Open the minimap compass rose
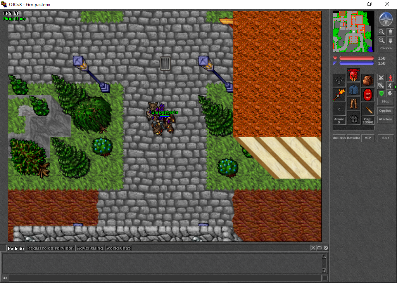This screenshot has width=397, height=283. point(386,19)
